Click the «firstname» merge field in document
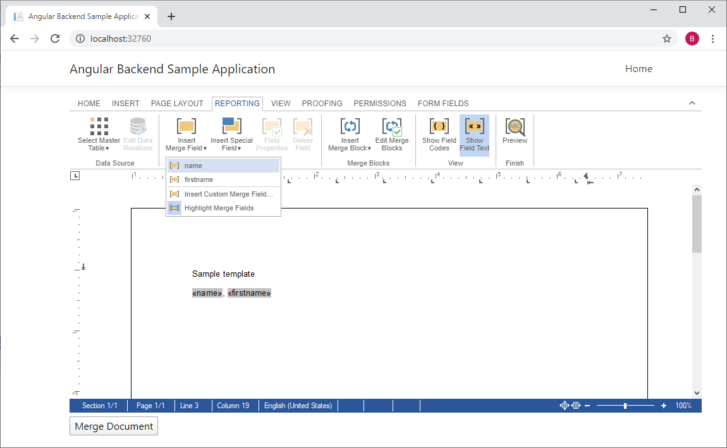The image size is (727, 448). pos(249,293)
